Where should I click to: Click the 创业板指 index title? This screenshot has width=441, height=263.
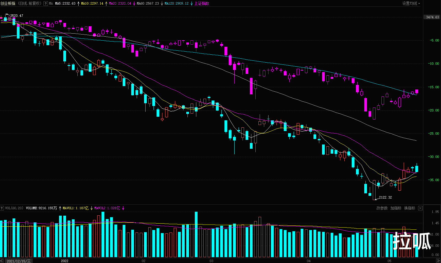[8, 3]
